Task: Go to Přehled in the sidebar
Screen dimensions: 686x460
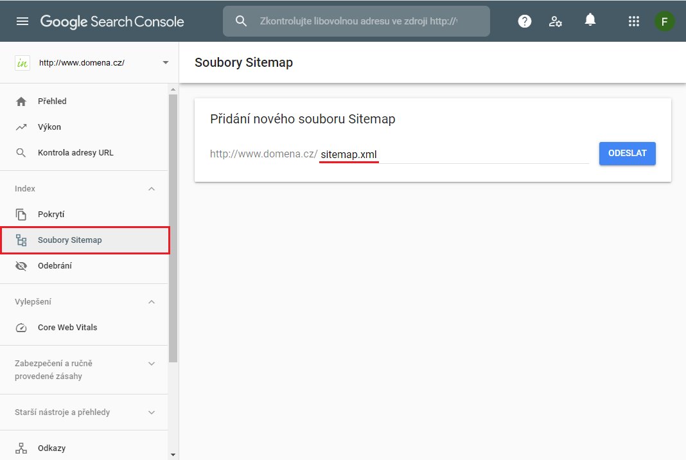Action: click(52, 102)
